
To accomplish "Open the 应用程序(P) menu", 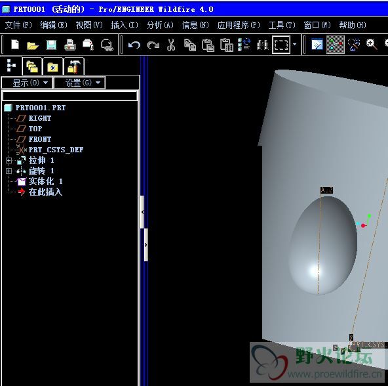I will pyautogui.click(x=239, y=25).
